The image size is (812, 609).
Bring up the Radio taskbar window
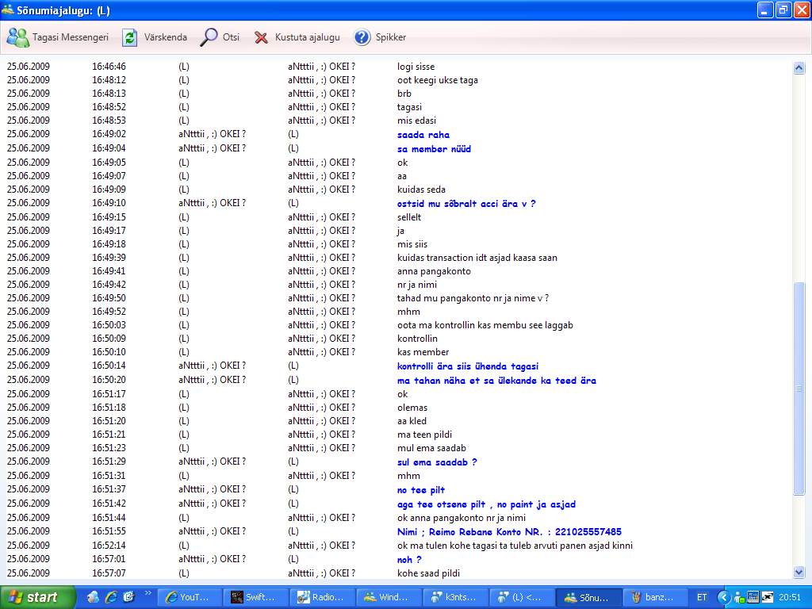322,597
